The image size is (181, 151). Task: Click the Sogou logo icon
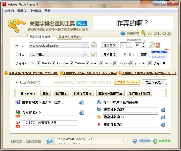[99, 117]
